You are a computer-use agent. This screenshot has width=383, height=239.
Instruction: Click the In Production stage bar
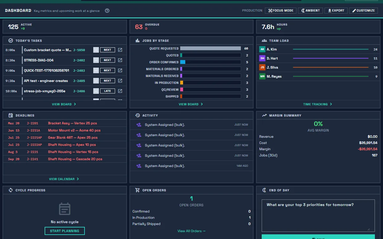tap(211, 83)
